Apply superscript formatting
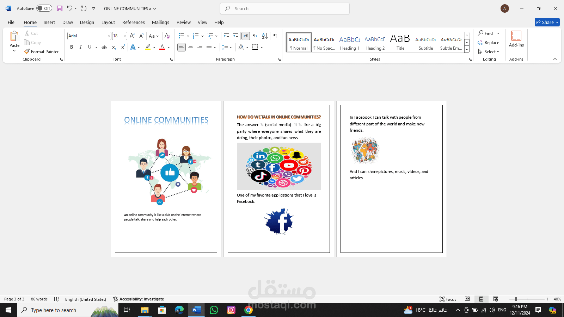 123,47
